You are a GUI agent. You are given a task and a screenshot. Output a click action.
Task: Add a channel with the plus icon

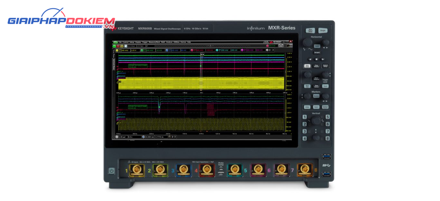click(267, 50)
